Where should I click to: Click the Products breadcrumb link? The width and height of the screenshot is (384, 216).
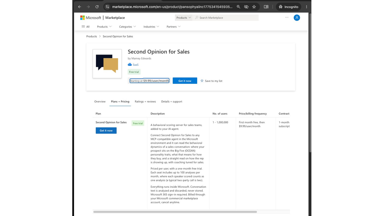click(x=91, y=36)
